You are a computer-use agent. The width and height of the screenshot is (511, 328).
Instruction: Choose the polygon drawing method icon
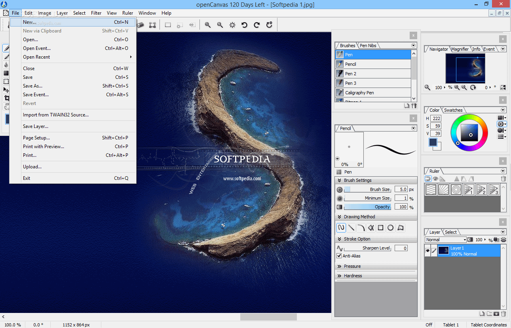point(401,228)
